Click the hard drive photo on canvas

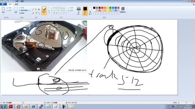point(44,46)
